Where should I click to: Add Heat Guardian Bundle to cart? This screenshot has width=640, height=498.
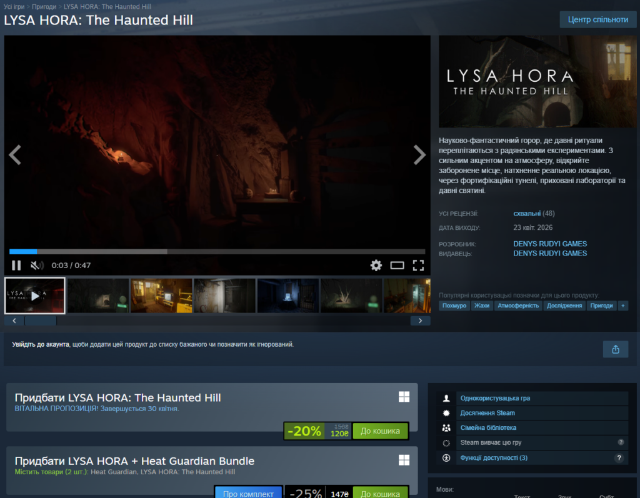[x=380, y=494]
